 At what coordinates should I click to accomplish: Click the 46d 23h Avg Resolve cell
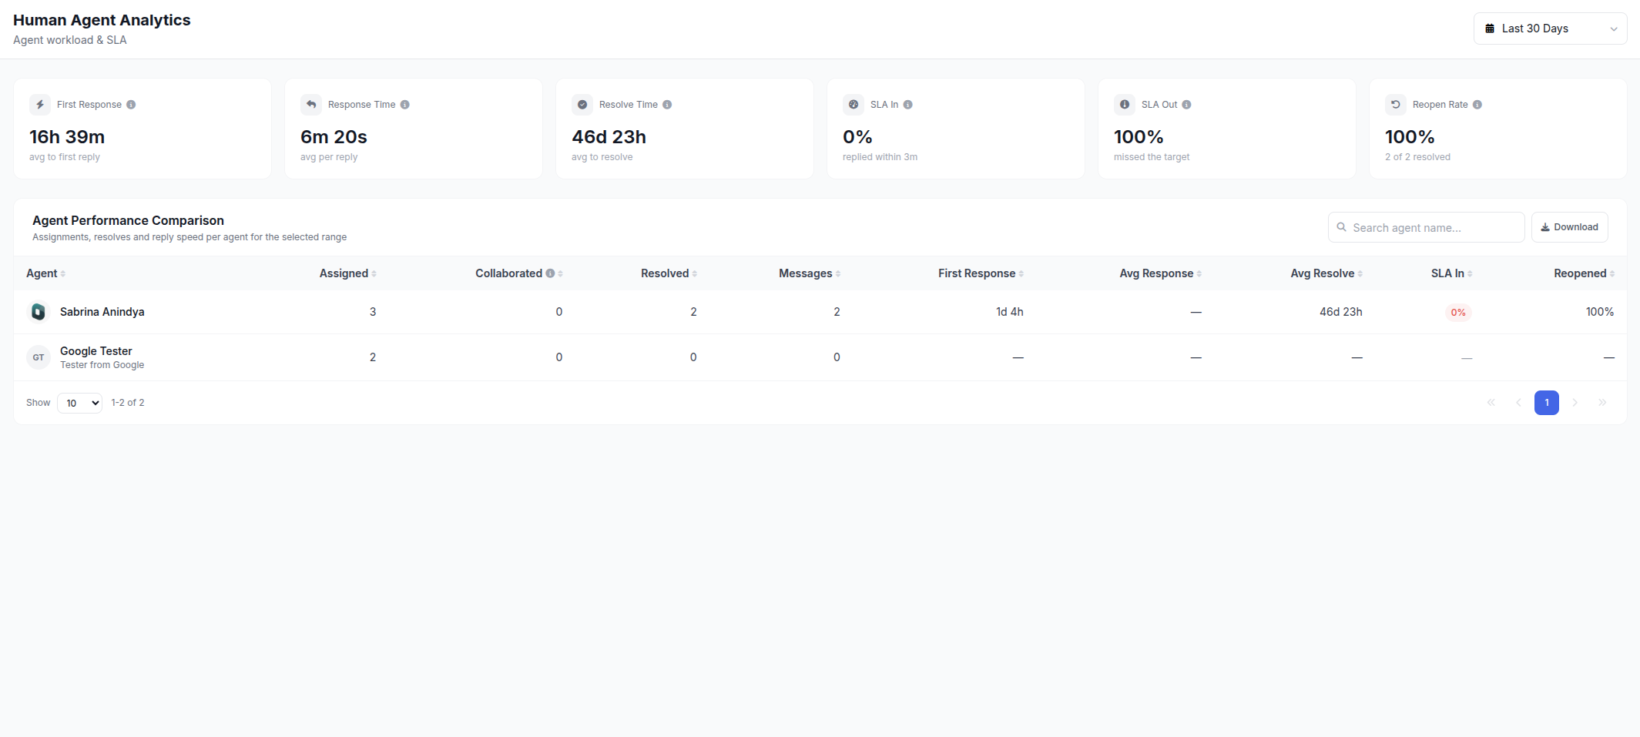click(1340, 312)
